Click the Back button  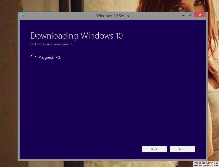(x=154, y=149)
